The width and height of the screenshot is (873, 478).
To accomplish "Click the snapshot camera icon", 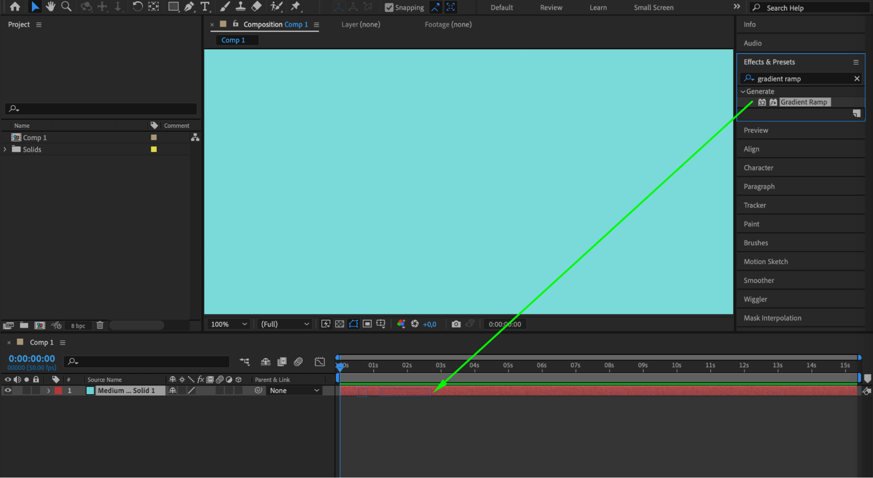I will [x=456, y=324].
